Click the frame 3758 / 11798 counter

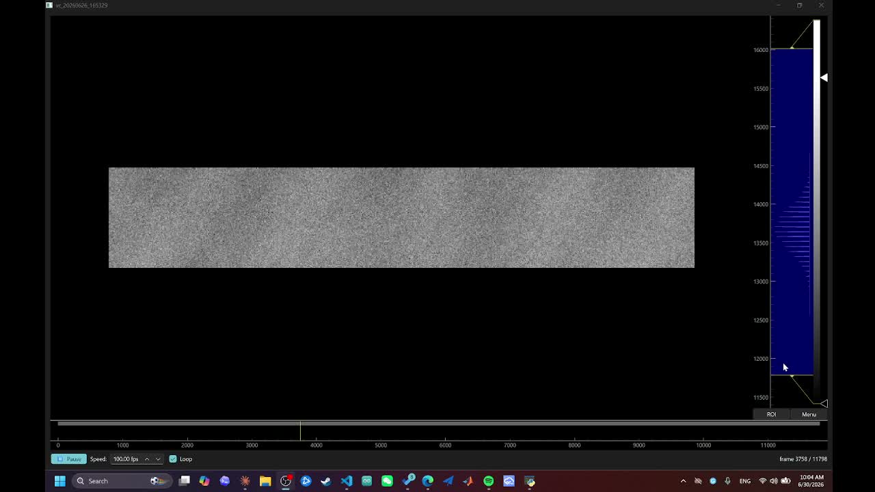[x=803, y=459]
